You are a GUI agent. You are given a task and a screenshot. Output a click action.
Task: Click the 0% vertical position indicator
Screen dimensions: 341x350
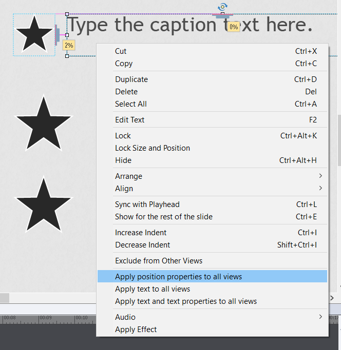[x=234, y=27]
